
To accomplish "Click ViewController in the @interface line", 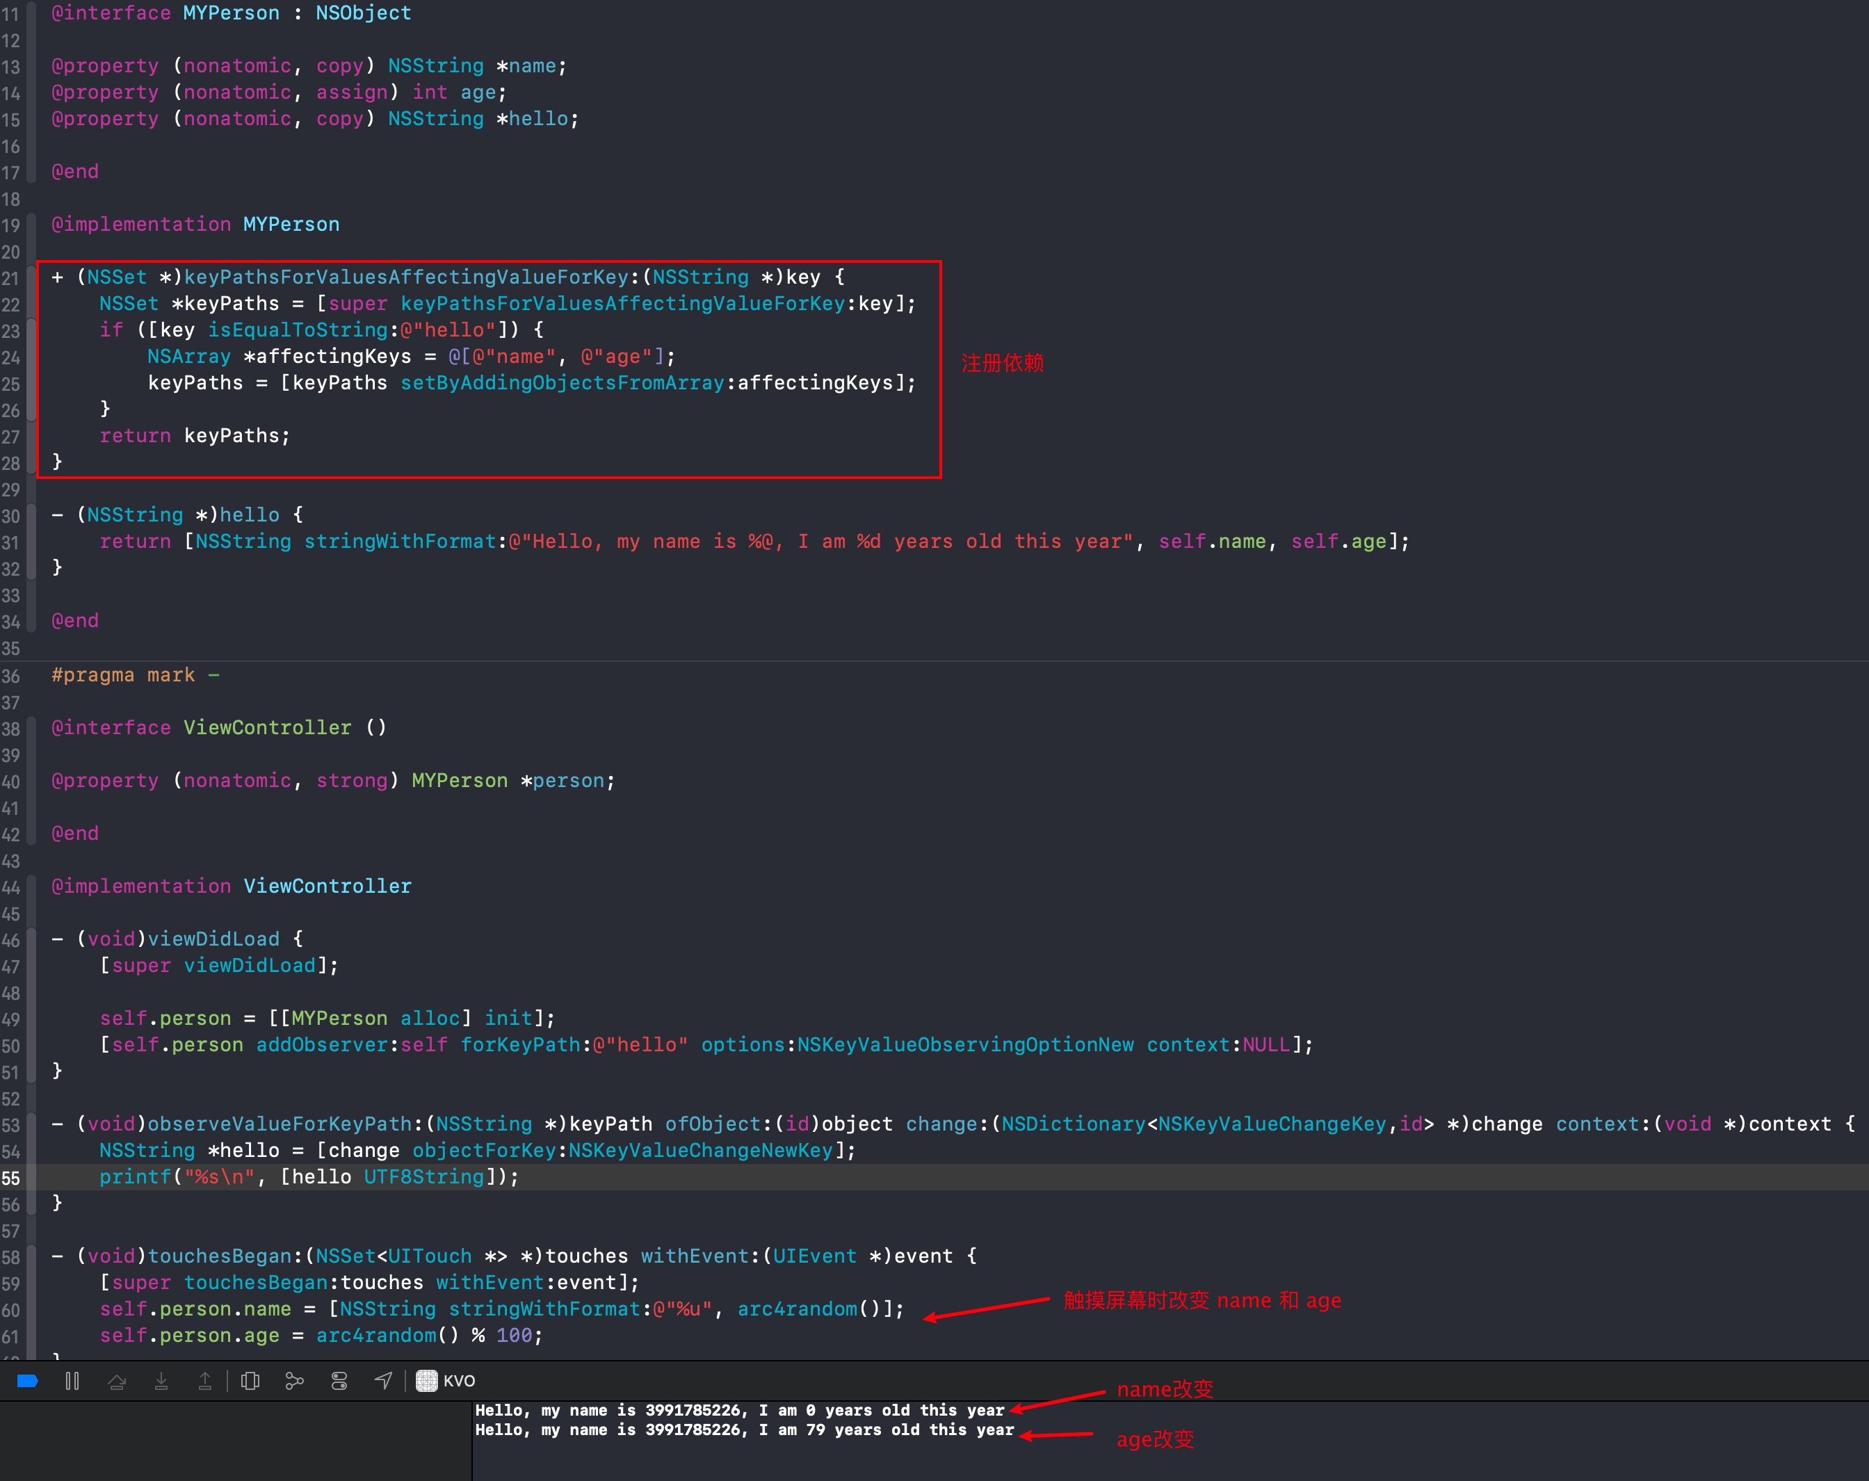I will [268, 729].
